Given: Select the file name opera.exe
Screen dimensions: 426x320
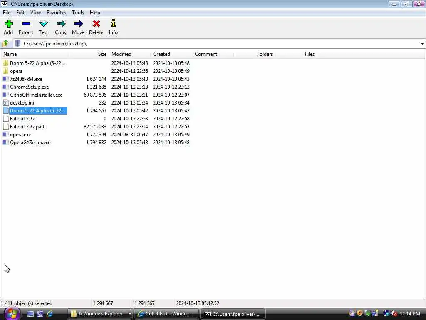Looking at the screenshot, I should pos(20,135).
